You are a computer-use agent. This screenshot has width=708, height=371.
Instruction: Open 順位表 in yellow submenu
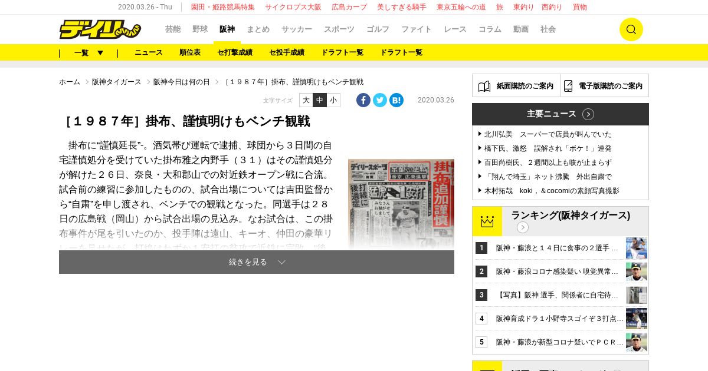(190, 52)
